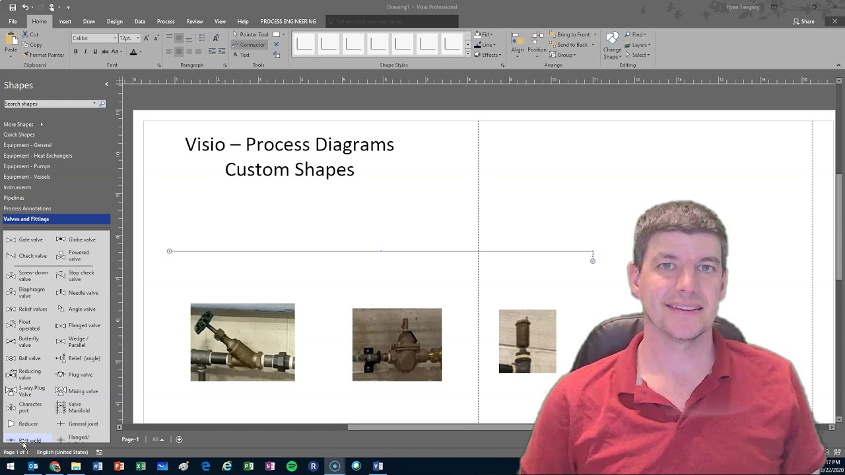Open the 12pt font size dropdown
The width and height of the screenshot is (845, 475).
tap(137, 38)
